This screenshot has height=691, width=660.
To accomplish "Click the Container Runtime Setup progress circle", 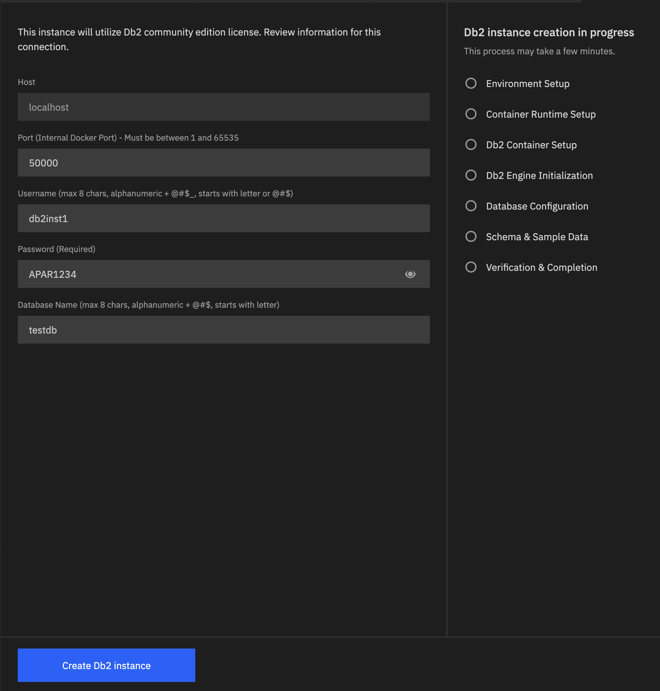I will click(x=471, y=114).
